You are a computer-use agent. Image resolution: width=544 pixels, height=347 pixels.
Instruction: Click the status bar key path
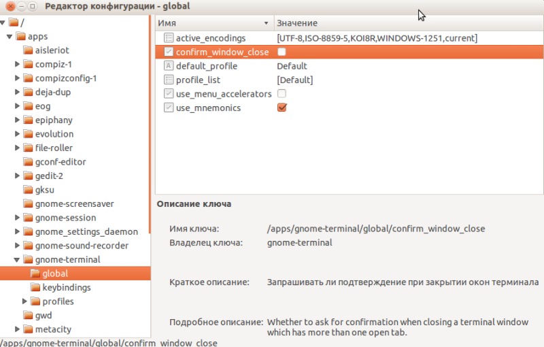[x=109, y=343]
